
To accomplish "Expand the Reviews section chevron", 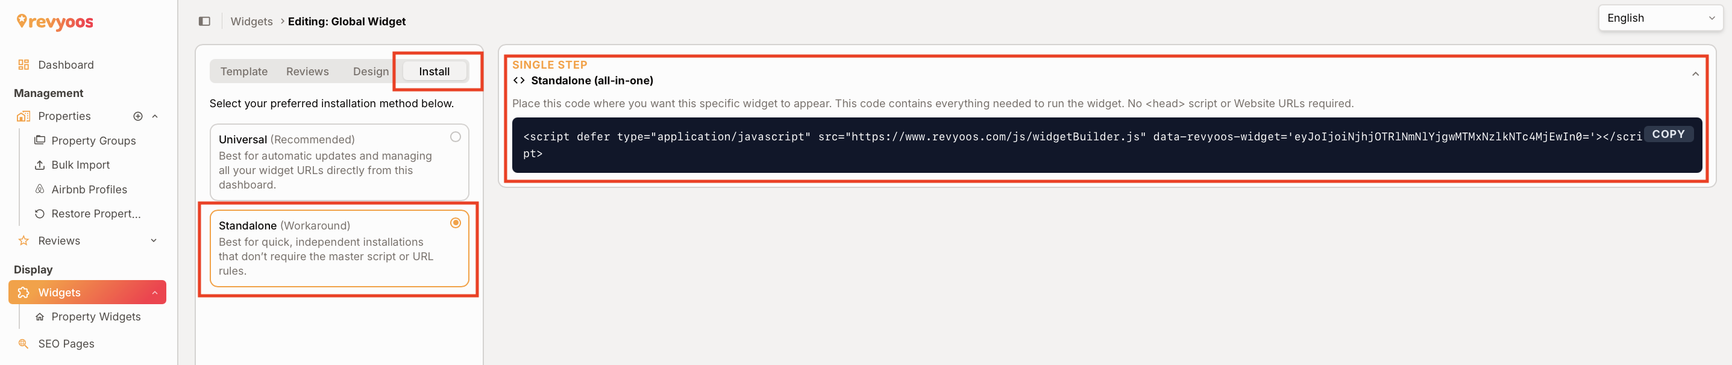I will pyautogui.click(x=153, y=241).
